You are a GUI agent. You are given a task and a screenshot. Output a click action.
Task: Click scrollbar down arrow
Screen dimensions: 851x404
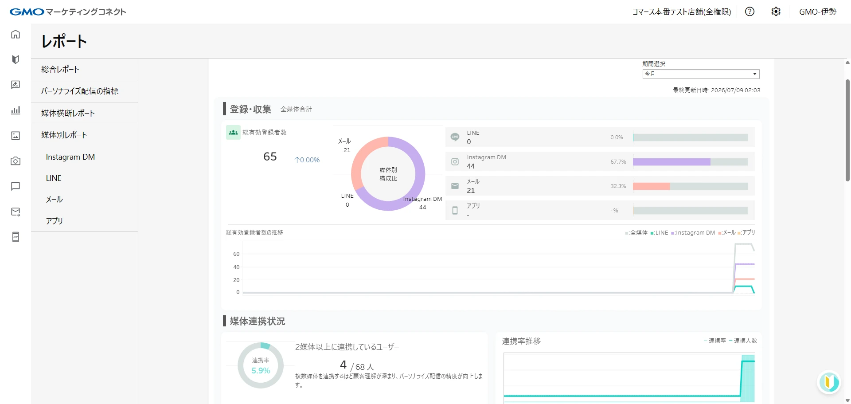click(847, 400)
